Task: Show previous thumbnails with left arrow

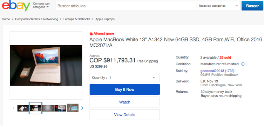Action: [14, 108]
